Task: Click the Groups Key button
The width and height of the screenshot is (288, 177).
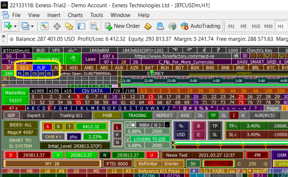Action: tap(48, 59)
